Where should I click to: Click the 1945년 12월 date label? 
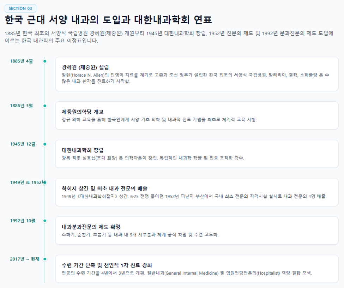23,144
